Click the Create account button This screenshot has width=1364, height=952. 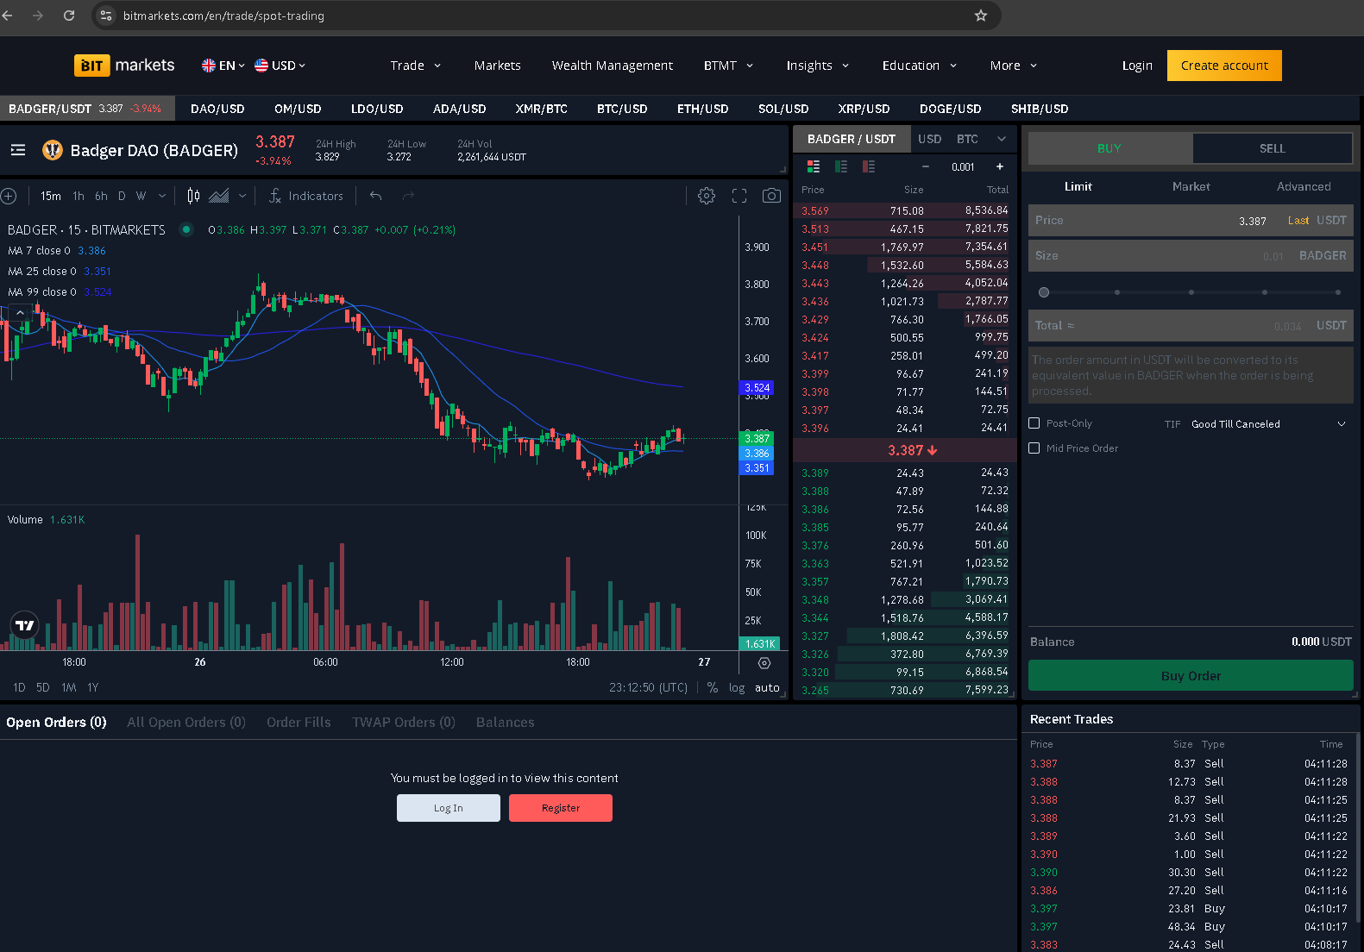1224,66
